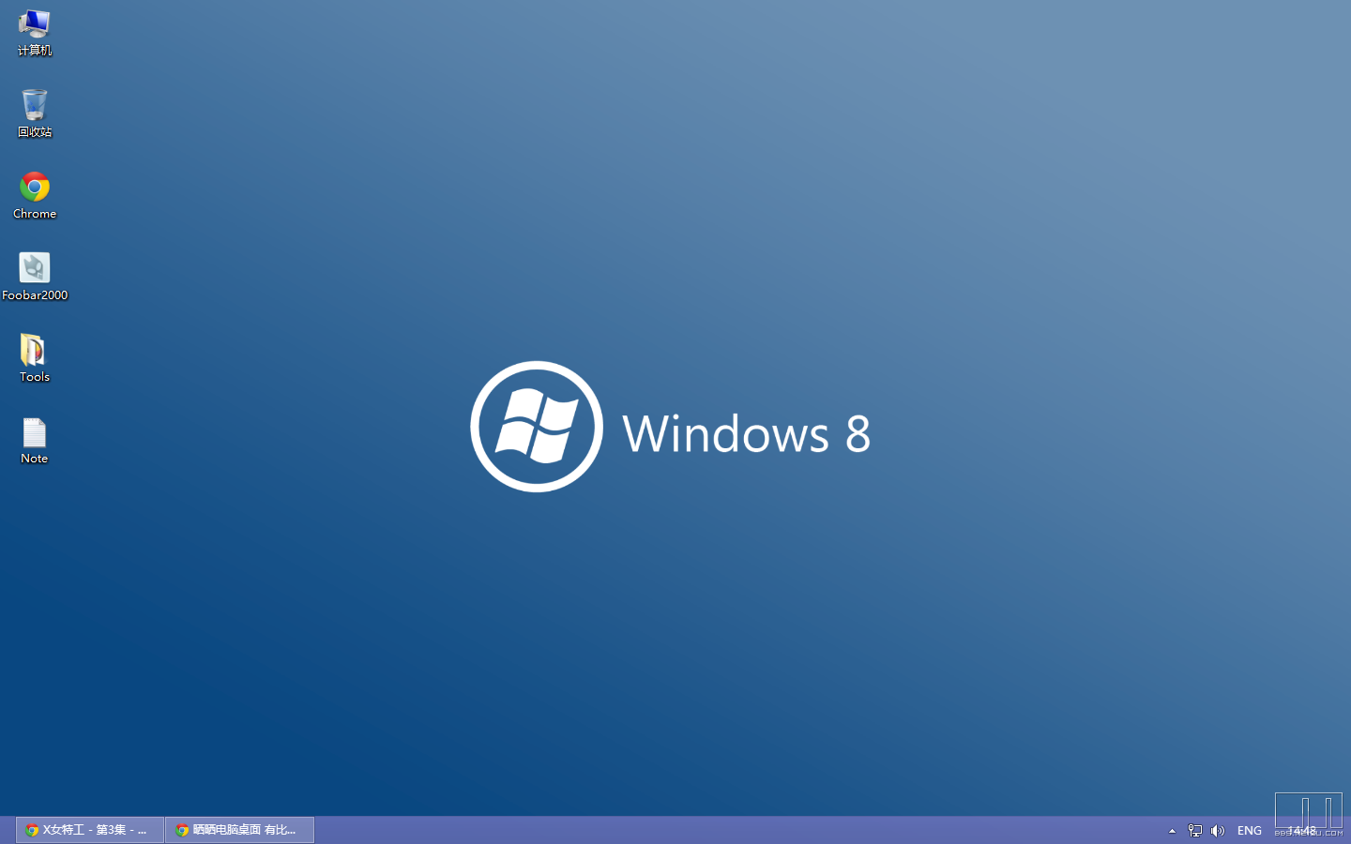The height and width of the screenshot is (844, 1351).
Task: Select the Foobar2000 desktop shortcut
Action: 35,277
